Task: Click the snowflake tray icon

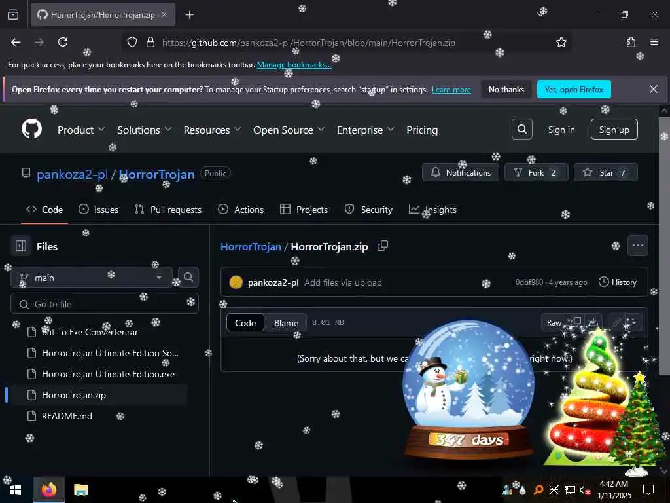Action: [x=554, y=490]
